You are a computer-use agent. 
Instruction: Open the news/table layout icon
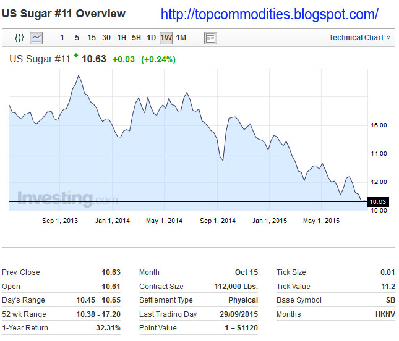click(210, 38)
